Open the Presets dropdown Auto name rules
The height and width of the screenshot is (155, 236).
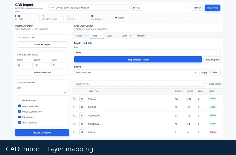[136, 72]
